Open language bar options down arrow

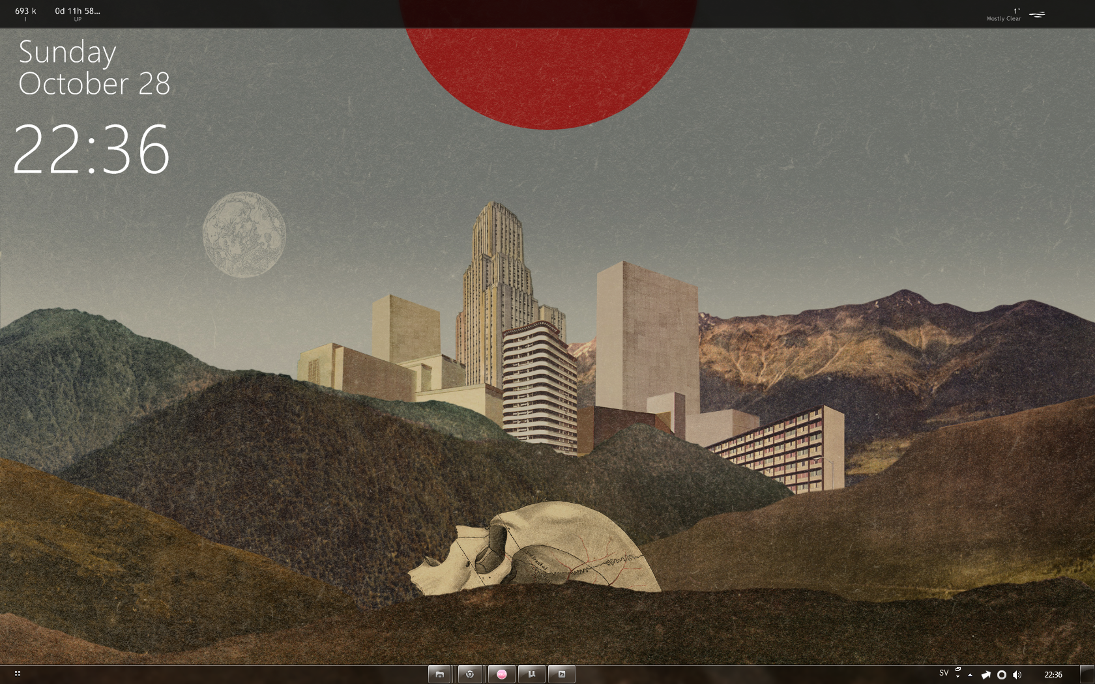[x=957, y=677]
